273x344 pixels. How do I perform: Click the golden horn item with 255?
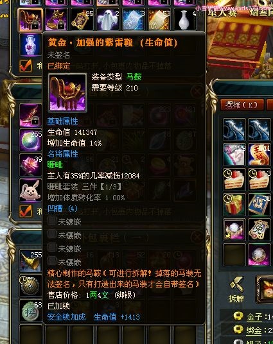pos(31,261)
